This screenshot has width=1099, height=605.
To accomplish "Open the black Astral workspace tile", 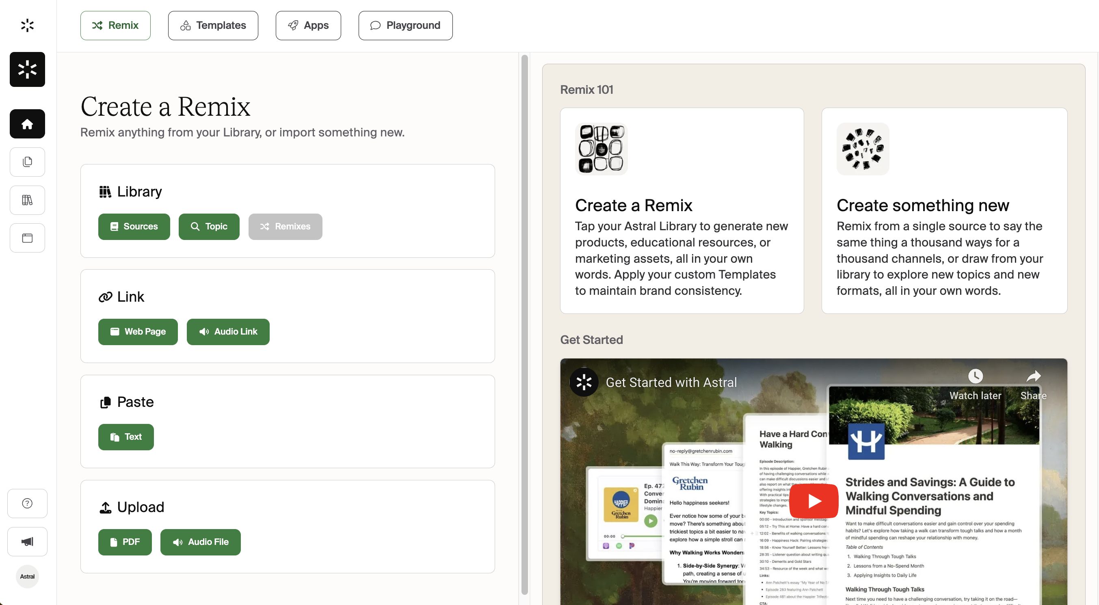I will click(x=27, y=69).
